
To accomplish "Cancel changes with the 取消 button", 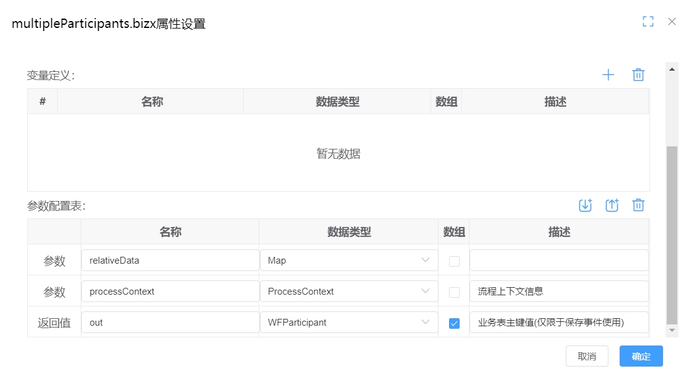I will [587, 356].
